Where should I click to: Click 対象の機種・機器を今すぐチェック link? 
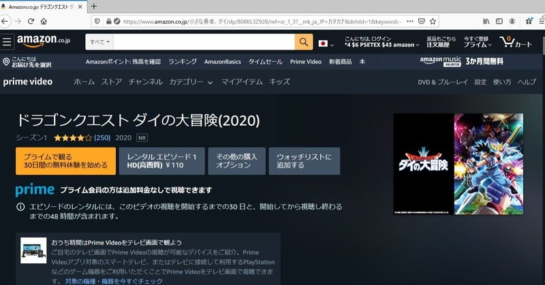[114, 281]
